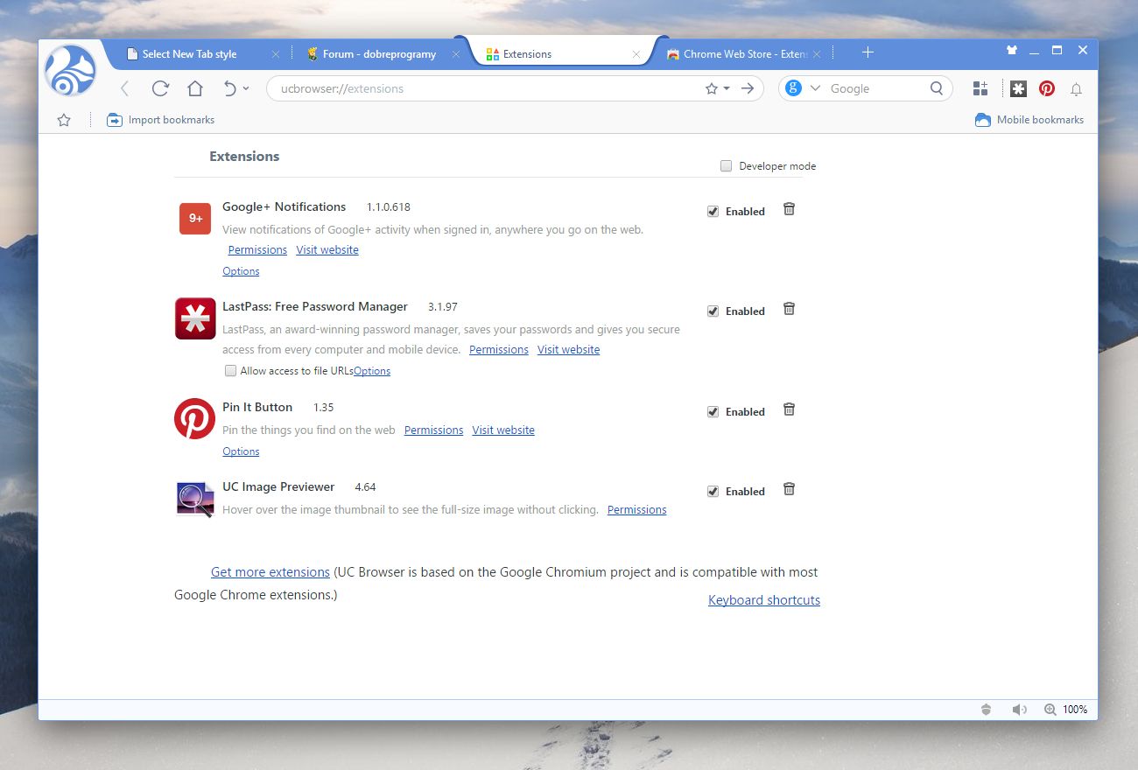Mute sound with status bar speaker icon
Image resolution: width=1138 pixels, height=770 pixels.
click(x=1019, y=710)
